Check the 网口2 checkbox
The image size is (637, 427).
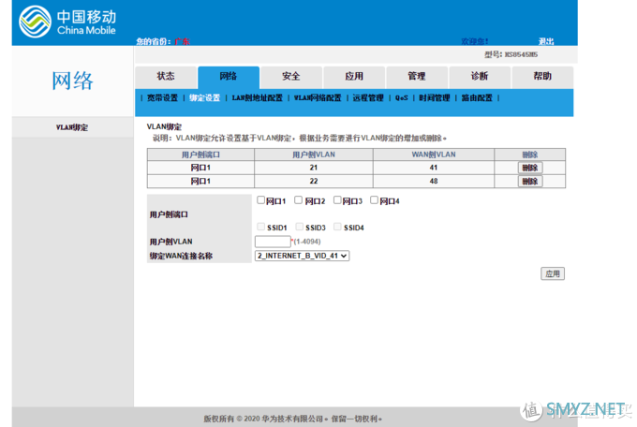pos(299,200)
